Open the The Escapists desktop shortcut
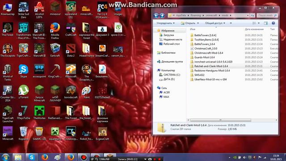The image size is (286, 161). 8,50
